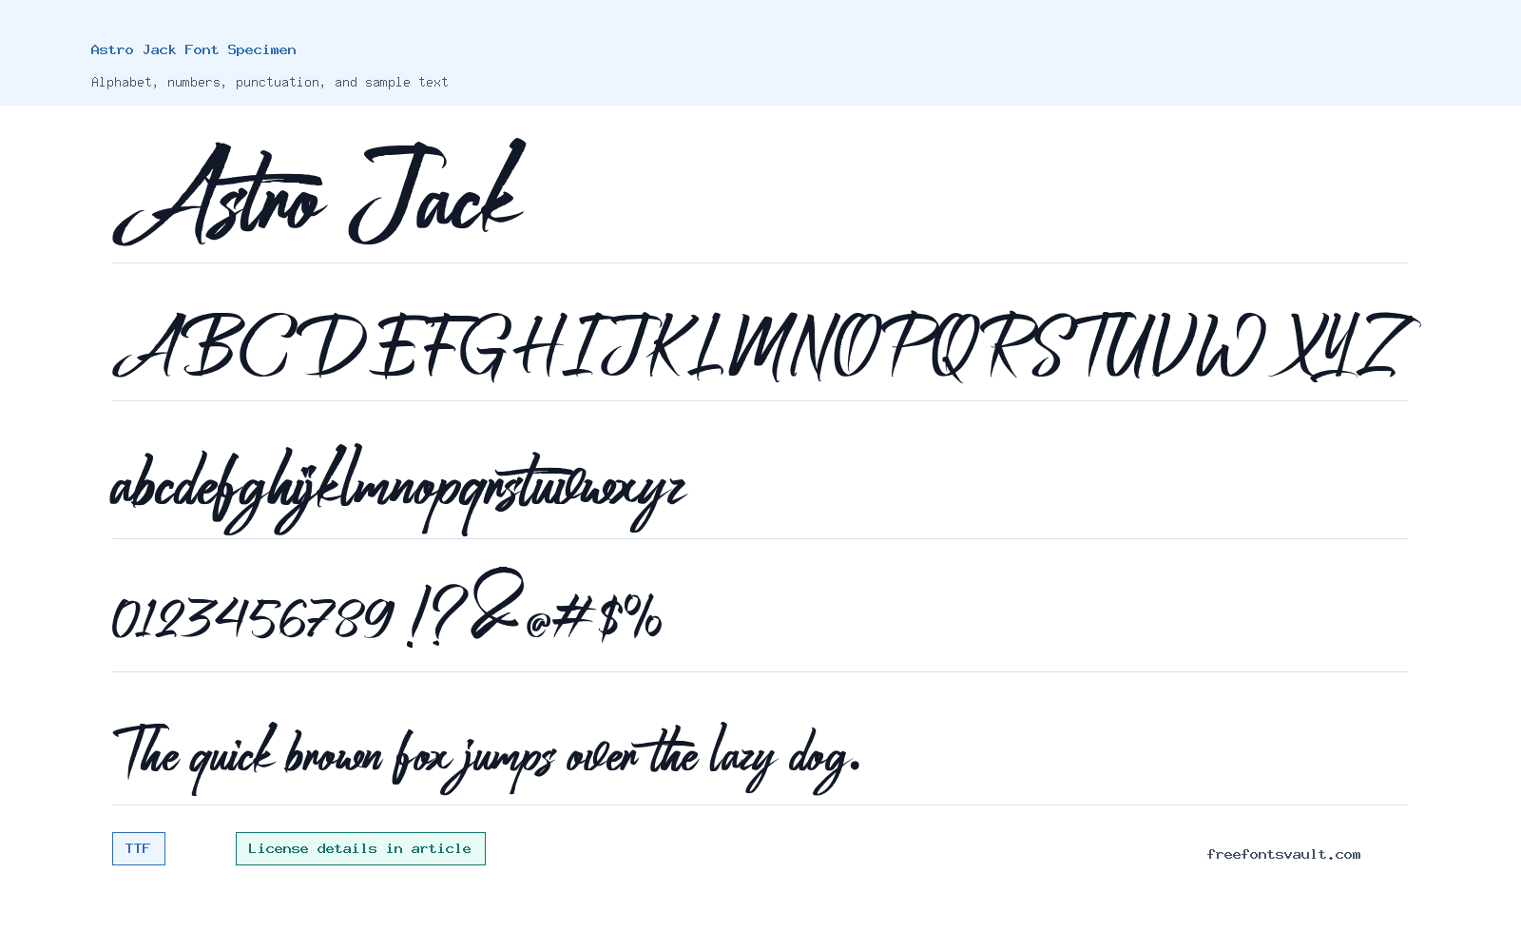Click the freefontsvault.com site label
Screen dimensions: 1521x951
pos(1283,854)
